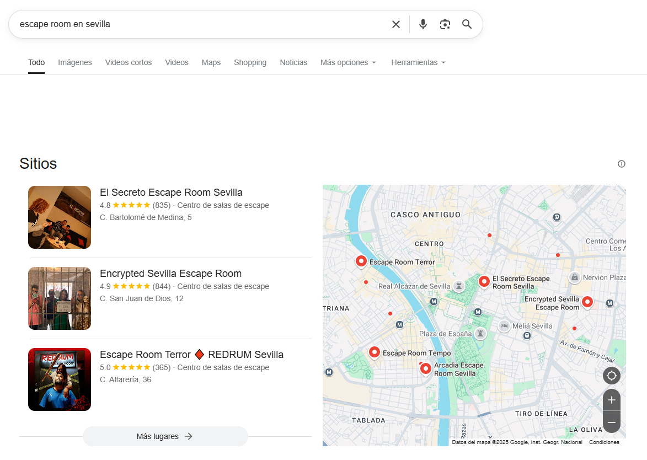This screenshot has height=460, width=647.
Task: Open El Secreto Escape Room Sevilla listing
Action: tap(171, 192)
